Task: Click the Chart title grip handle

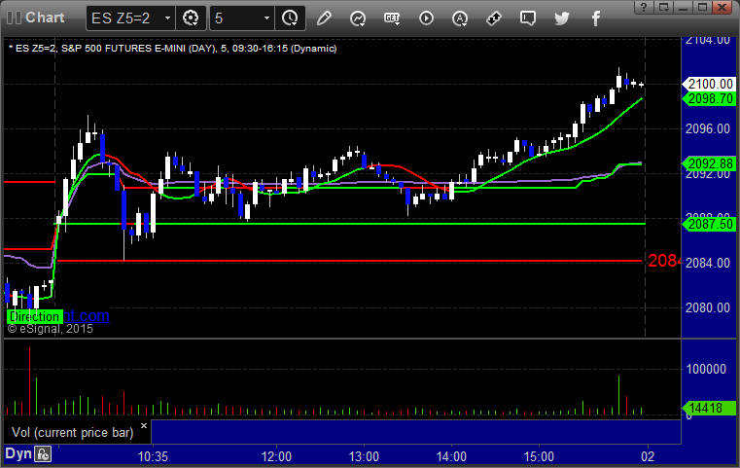Action: click(14, 18)
